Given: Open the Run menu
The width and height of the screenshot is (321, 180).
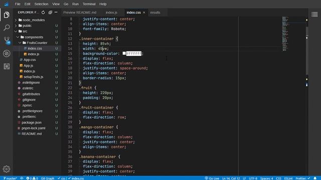Looking at the screenshot, I should (75, 4).
